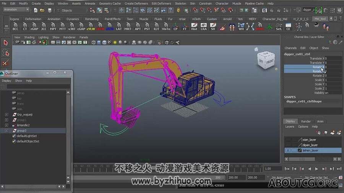Play the animation backwards

click(x=309, y=169)
